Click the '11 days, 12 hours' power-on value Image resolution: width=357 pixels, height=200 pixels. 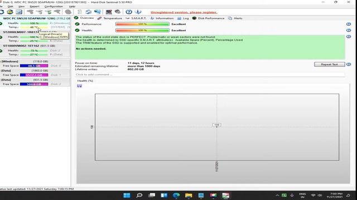coord(141,63)
